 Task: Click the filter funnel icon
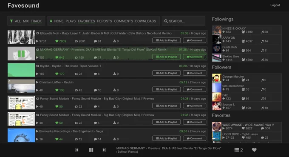click(x=11, y=21)
